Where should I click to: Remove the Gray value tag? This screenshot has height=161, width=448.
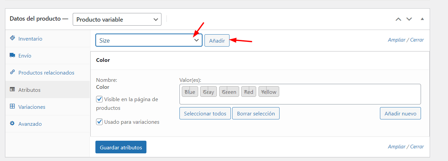tap(204, 91)
